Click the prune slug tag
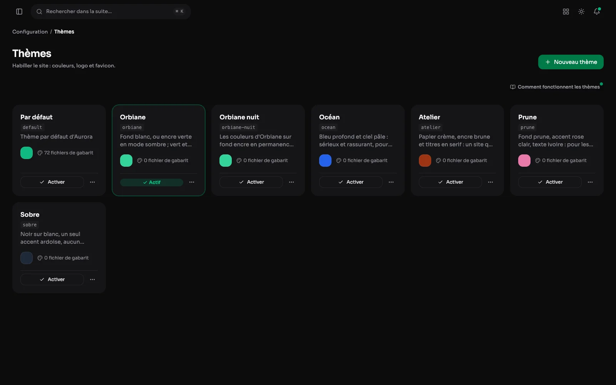 pyautogui.click(x=527, y=127)
